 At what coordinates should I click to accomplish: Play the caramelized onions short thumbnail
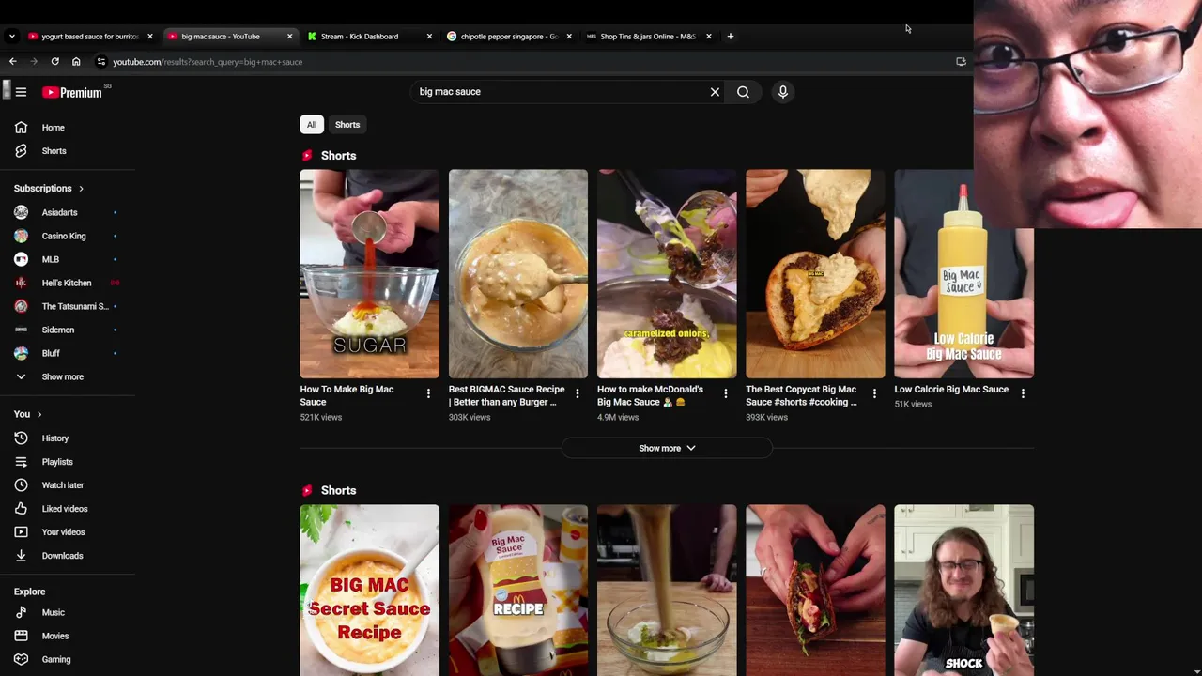pyautogui.click(x=667, y=274)
